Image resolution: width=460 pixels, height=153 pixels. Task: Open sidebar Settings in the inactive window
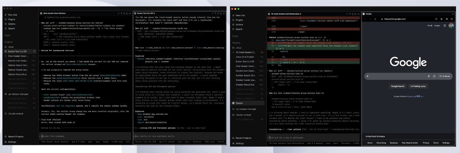12,142
